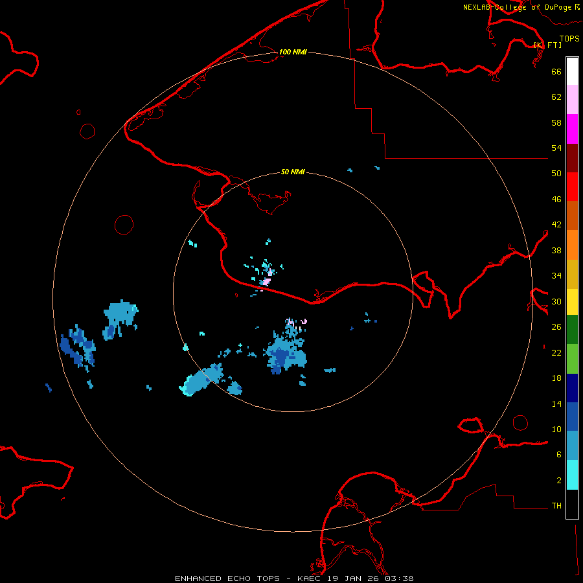583x583 pixels.
Task: Click the cyan 2 kft legend swatch
Action: coord(572,475)
